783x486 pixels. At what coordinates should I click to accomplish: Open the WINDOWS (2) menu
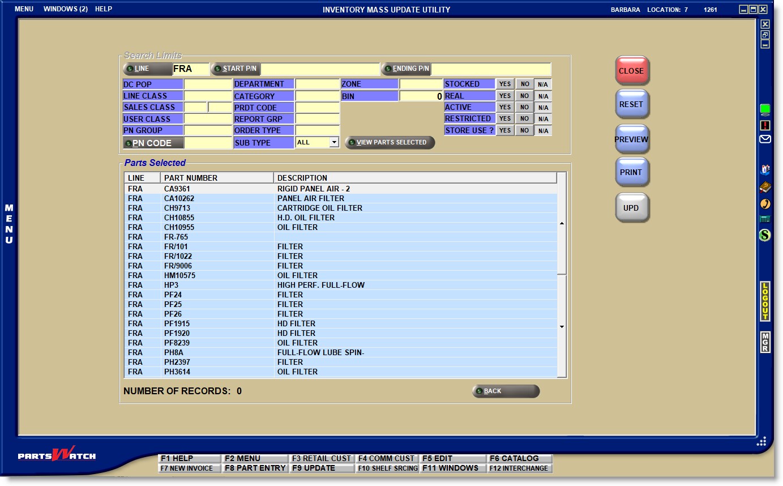pos(65,9)
